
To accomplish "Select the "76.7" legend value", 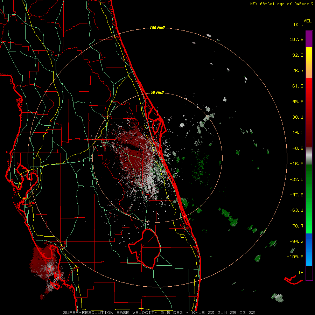I will [x=298, y=70].
